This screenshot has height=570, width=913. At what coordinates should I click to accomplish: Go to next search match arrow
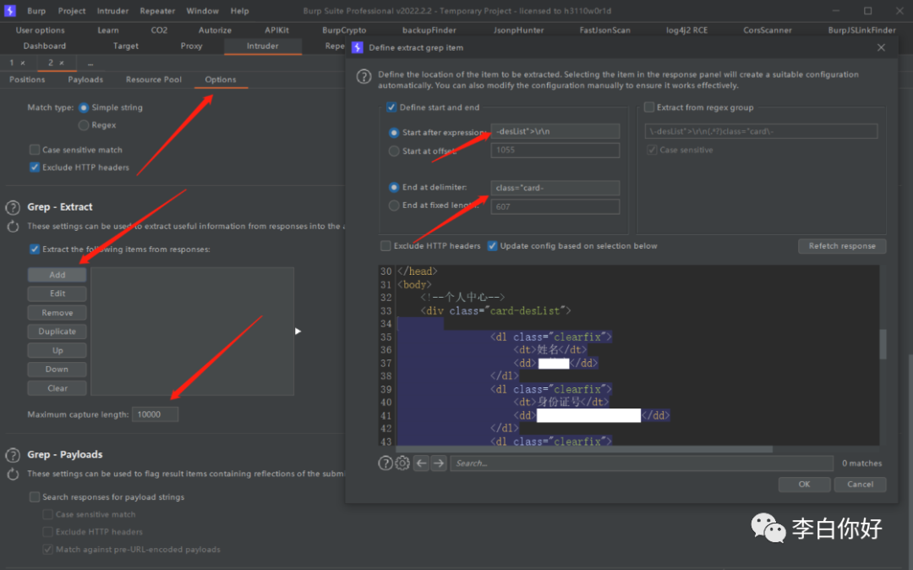point(439,463)
